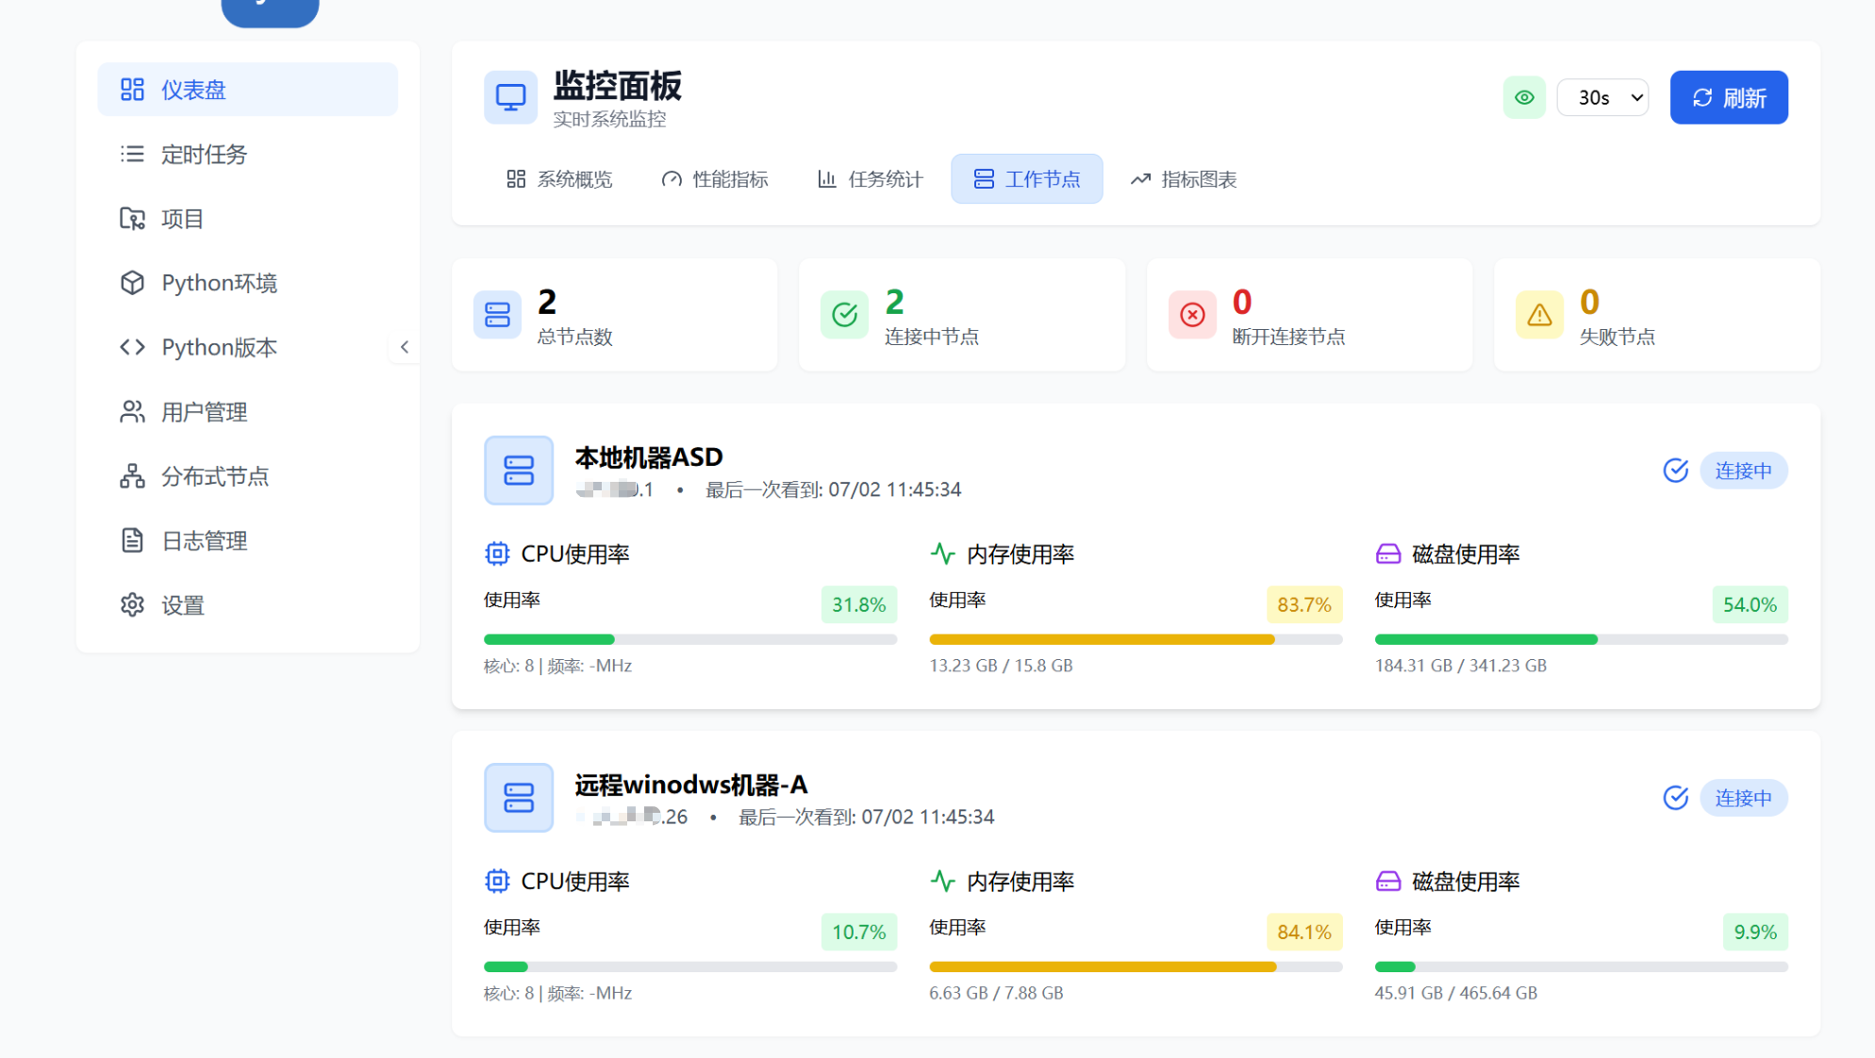Click the yellow warning failed nodes icon
The height and width of the screenshot is (1058, 1875).
[x=1539, y=315]
